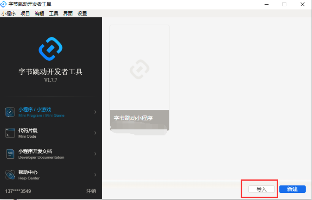Click the app icon in the title bar
This screenshot has height=200, width=312.
click(x=4, y=4)
